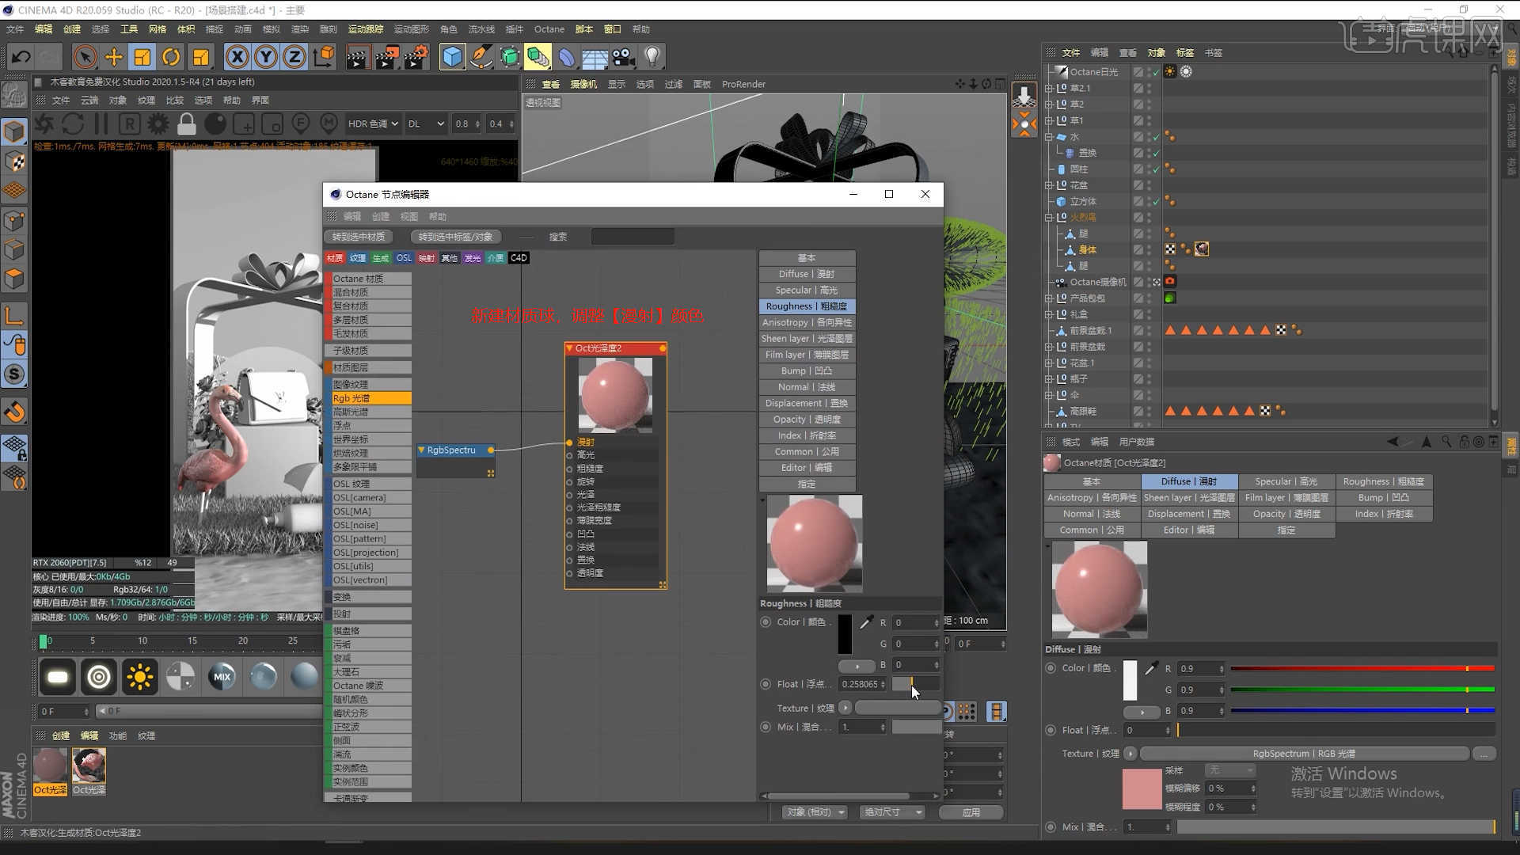Click the Pen spline tool icon

point(481,57)
